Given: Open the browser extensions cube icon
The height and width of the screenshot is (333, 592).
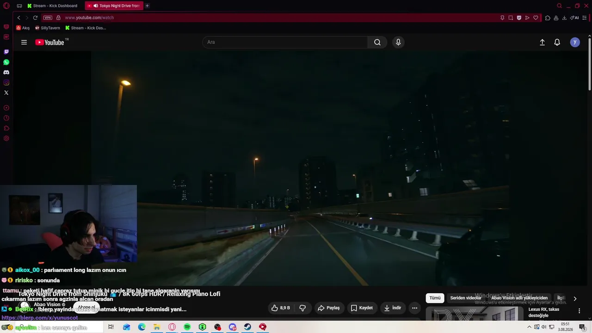Looking at the screenshot, I should click(x=548, y=18).
